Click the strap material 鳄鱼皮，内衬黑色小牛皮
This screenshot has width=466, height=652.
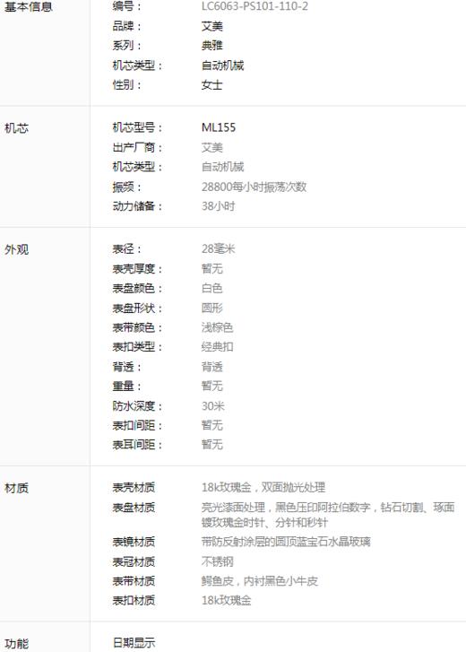tap(260, 581)
